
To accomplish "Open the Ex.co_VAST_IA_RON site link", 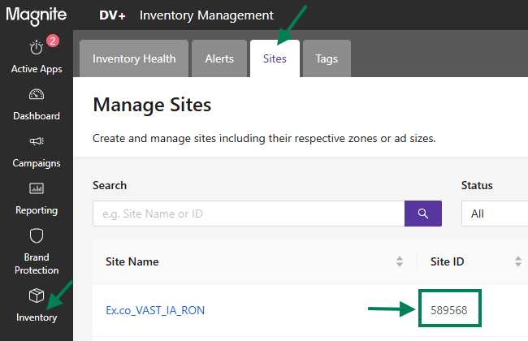I will (x=155, y=310).
